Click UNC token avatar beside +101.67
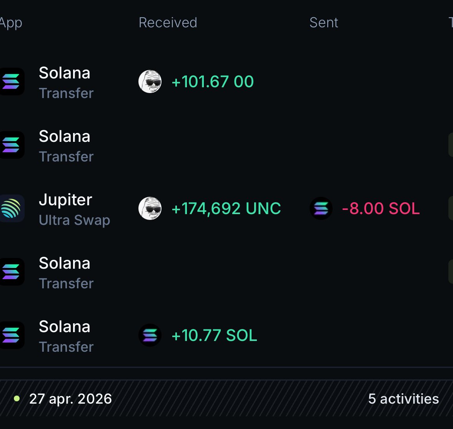The width and height of the screenshot is (453, 429). click(150, 81)
